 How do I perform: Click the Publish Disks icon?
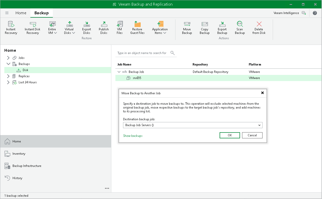point(104,27)
